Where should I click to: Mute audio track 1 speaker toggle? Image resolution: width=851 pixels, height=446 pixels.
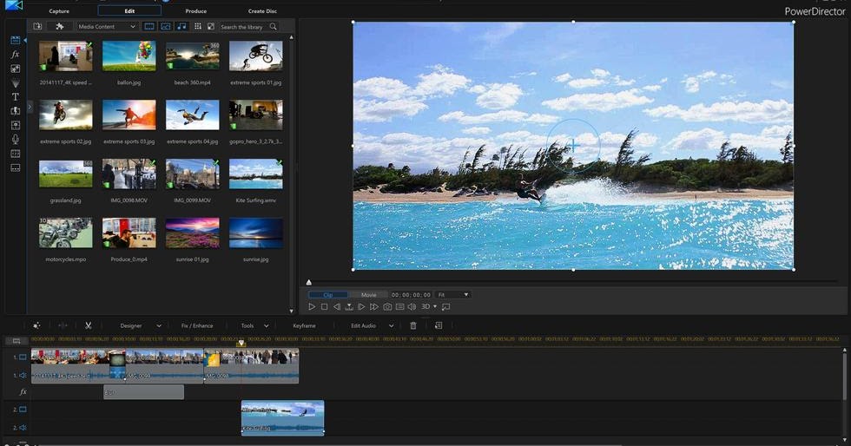pyautogui.click(x=23, y=375)
